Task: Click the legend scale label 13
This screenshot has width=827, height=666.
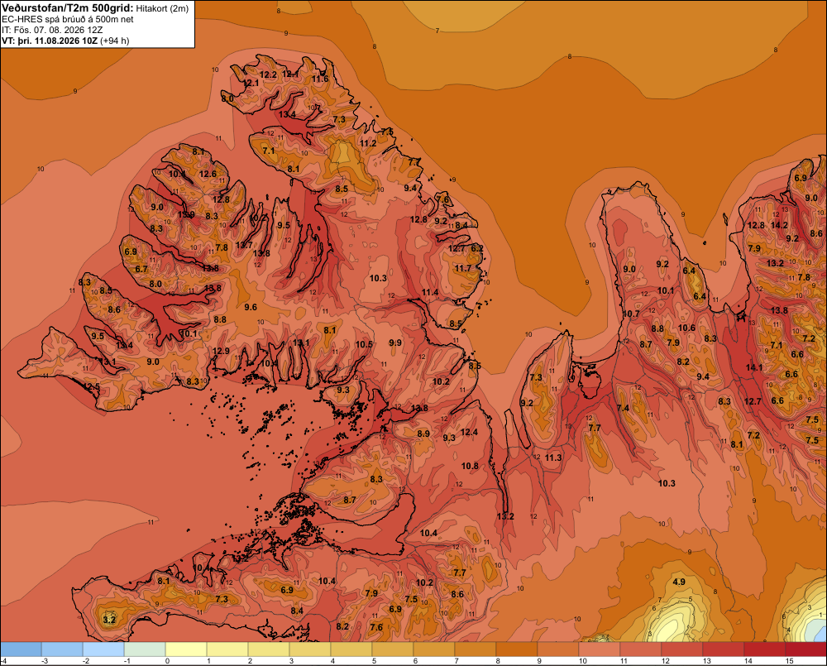Action: [706, 661]
